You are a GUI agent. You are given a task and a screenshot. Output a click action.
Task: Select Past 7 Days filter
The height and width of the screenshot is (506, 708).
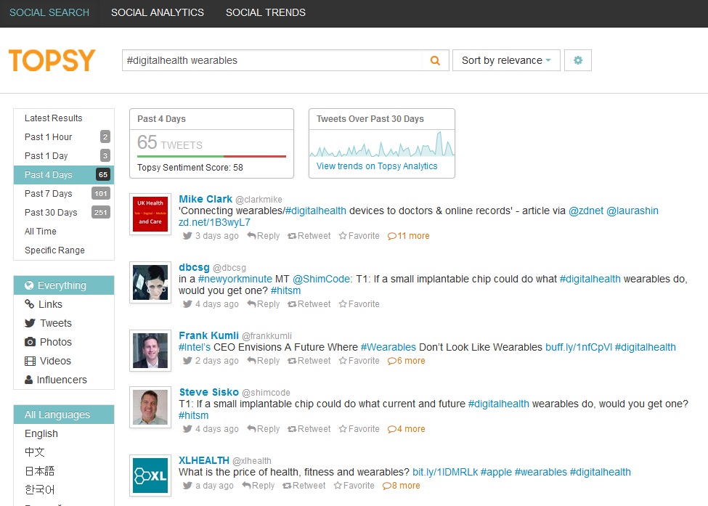click(x=64, y=194)
